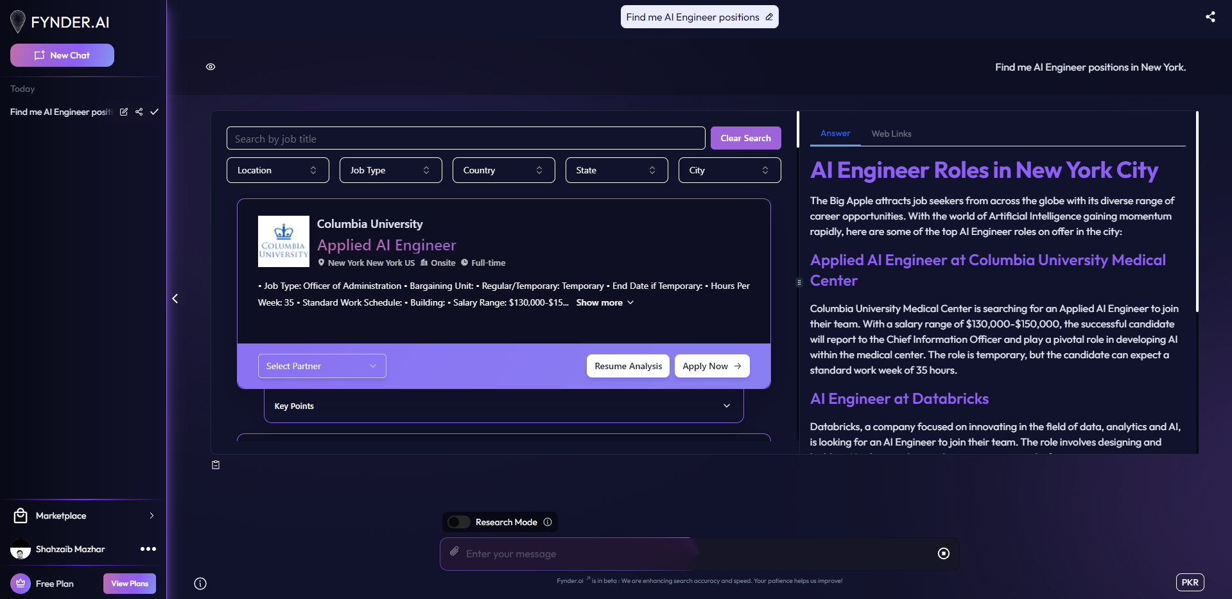This screenshot has width=1232, height=599.
Task: Expand job description with Show more
Action: 604,302
